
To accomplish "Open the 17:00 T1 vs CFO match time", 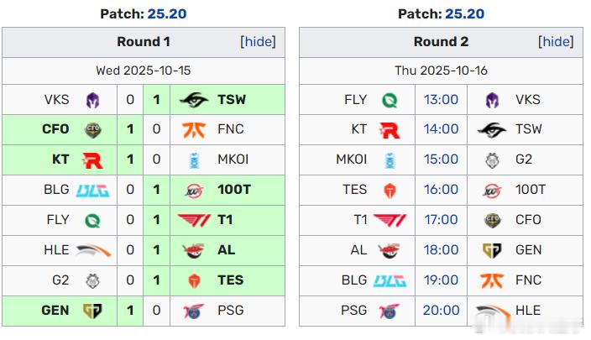I will (441, 220).
